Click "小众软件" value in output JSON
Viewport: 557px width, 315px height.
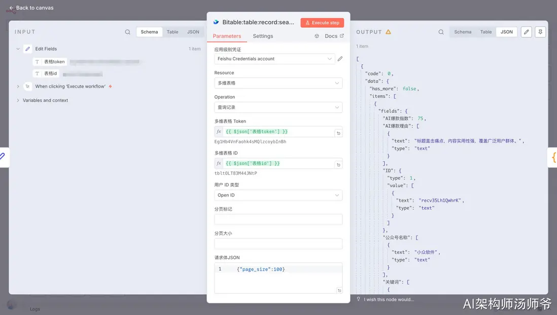click(x=426, y=252)
